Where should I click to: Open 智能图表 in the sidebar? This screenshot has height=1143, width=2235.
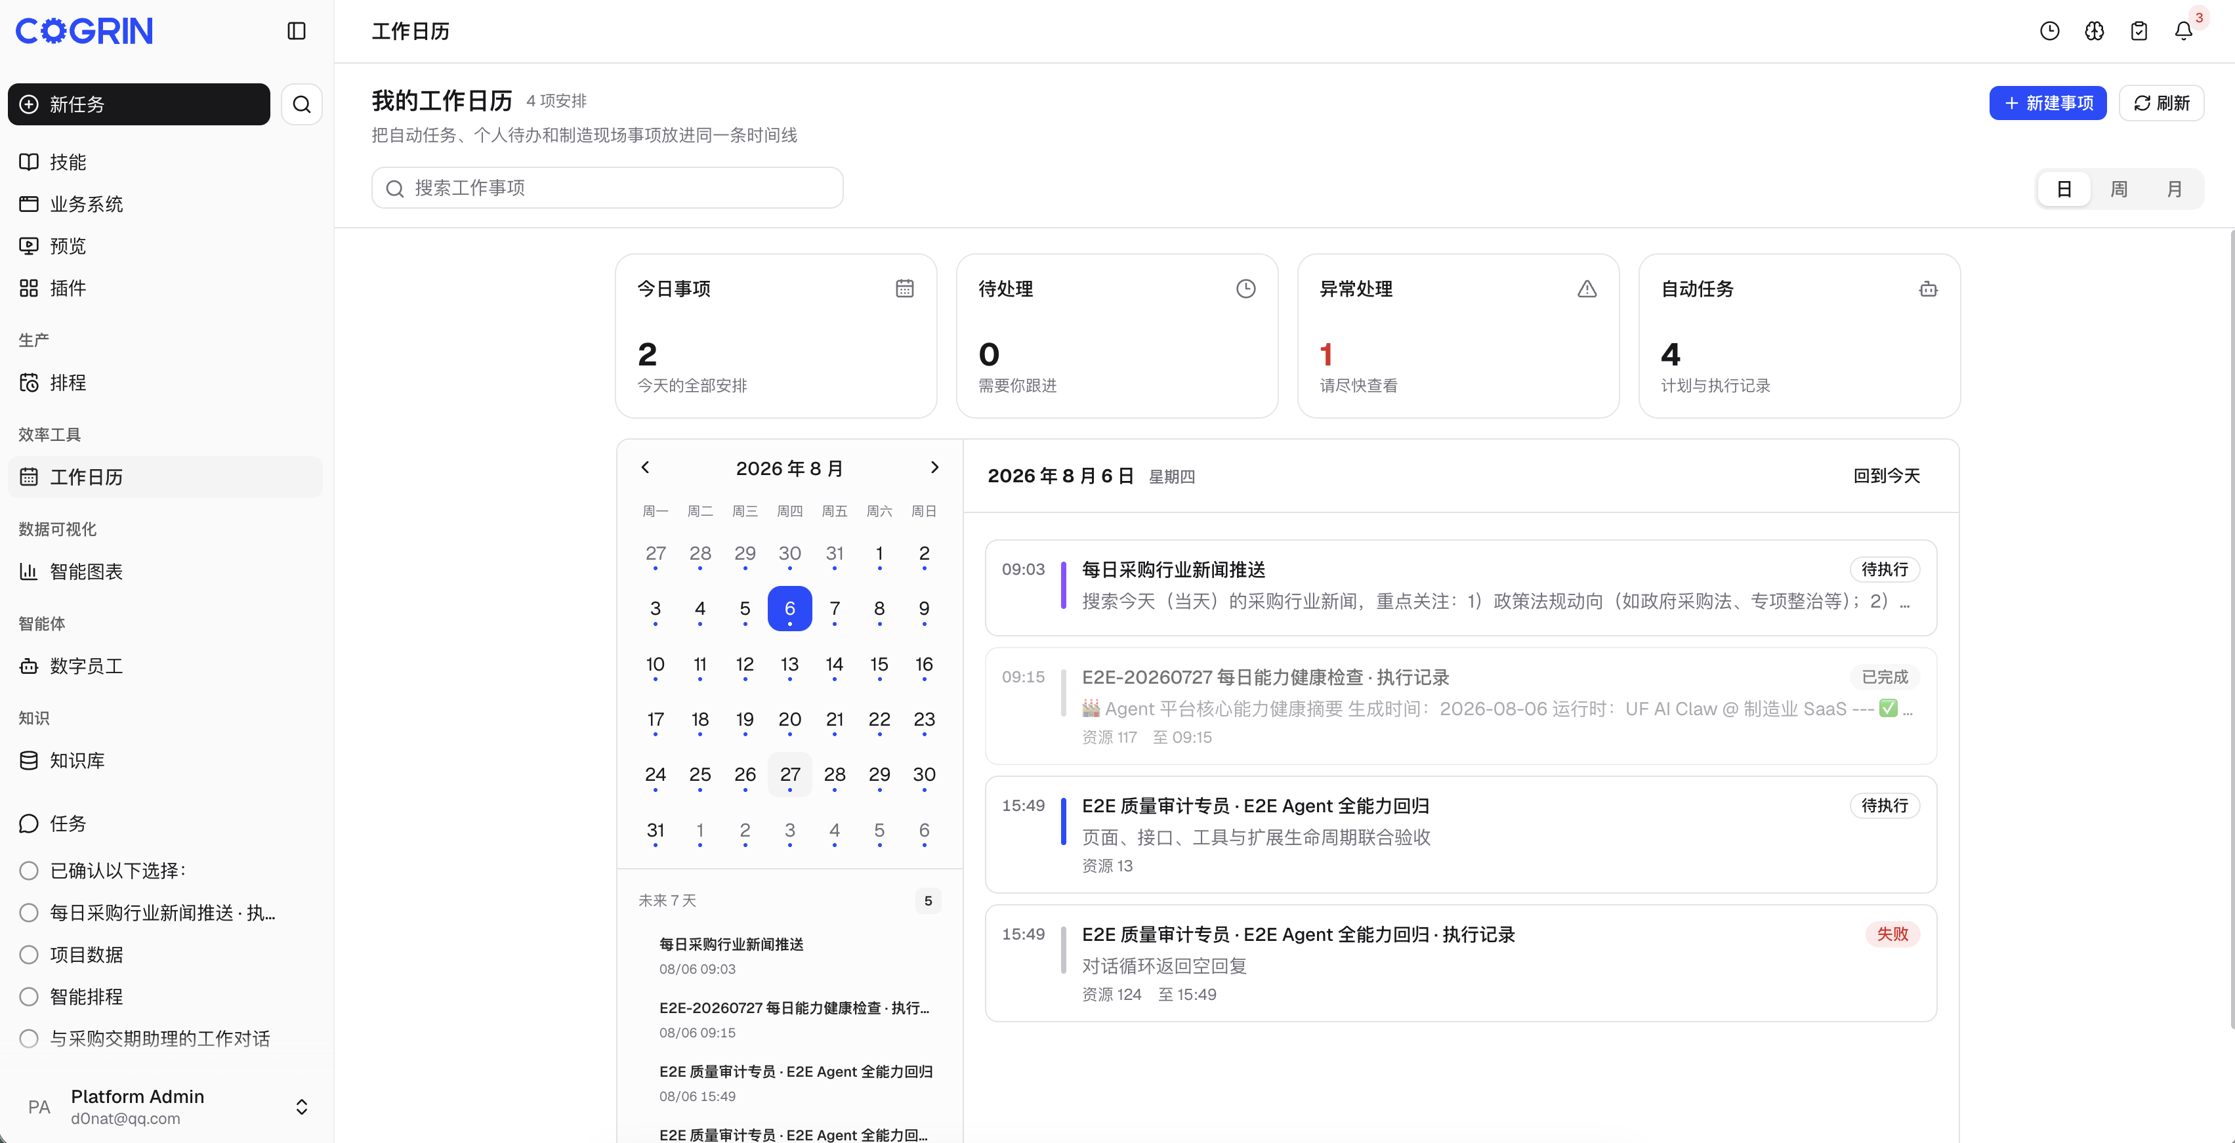tap(165, 571)
